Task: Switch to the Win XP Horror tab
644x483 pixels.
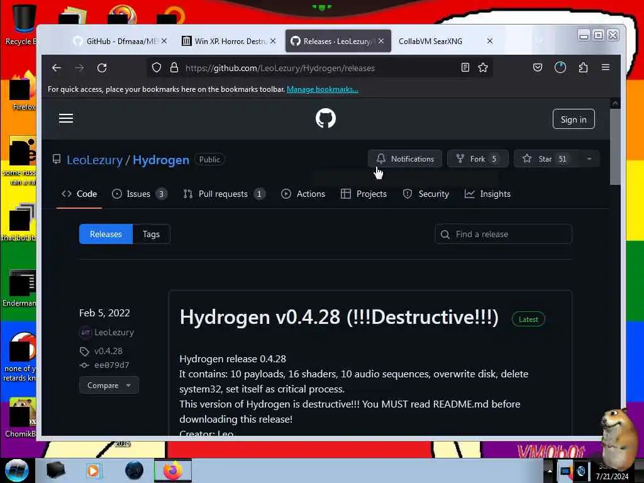Action: coord(231,41)
